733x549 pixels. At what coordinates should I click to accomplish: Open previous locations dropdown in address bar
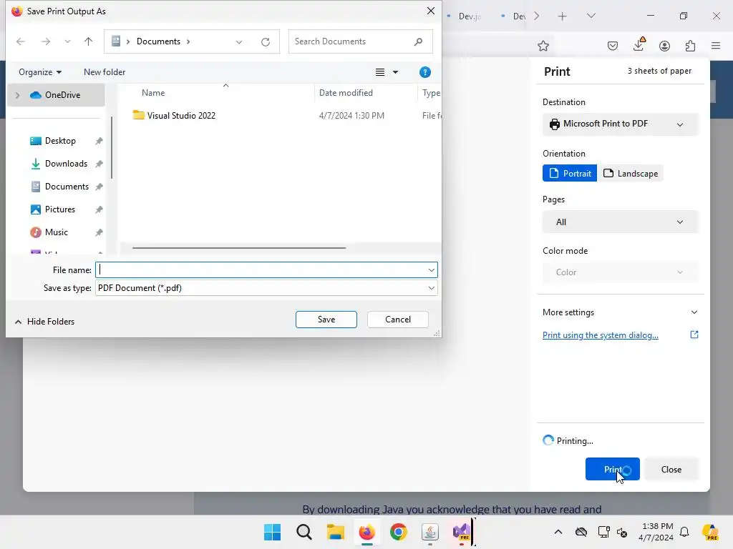coord(239,42)
